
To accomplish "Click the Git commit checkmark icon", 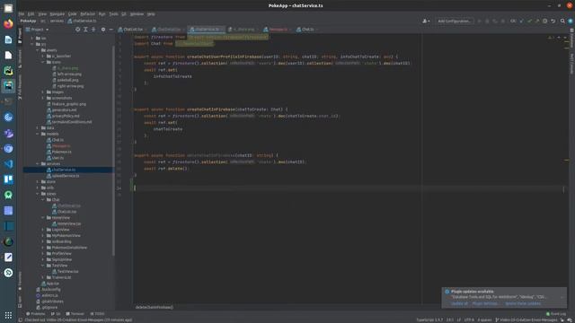I will click(x=529, y=22).
